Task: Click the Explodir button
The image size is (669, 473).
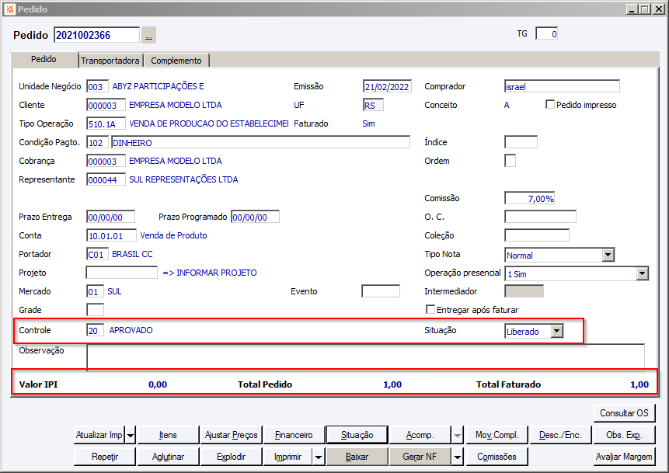Action: [x=232, y=457]
